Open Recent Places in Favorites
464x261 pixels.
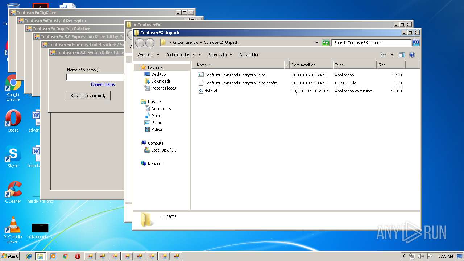(163, 88)
